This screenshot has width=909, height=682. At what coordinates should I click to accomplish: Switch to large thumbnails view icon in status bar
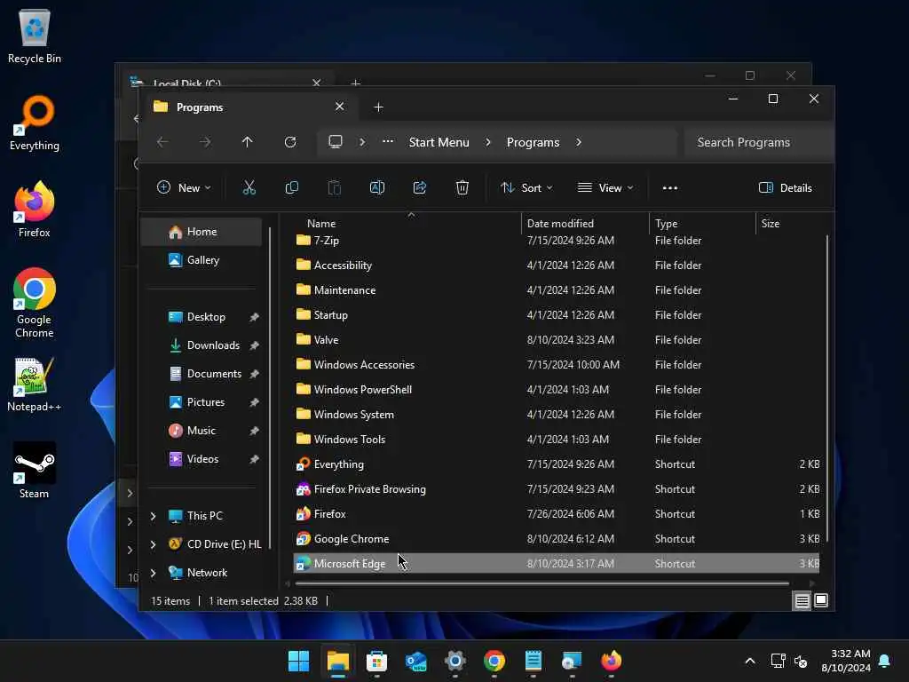point(821,601)
